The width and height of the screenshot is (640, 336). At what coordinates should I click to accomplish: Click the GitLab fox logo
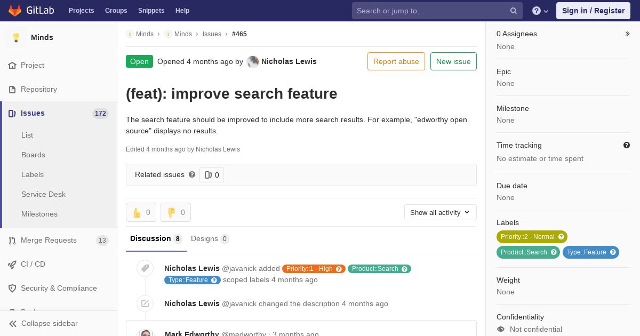coord(15,11)
